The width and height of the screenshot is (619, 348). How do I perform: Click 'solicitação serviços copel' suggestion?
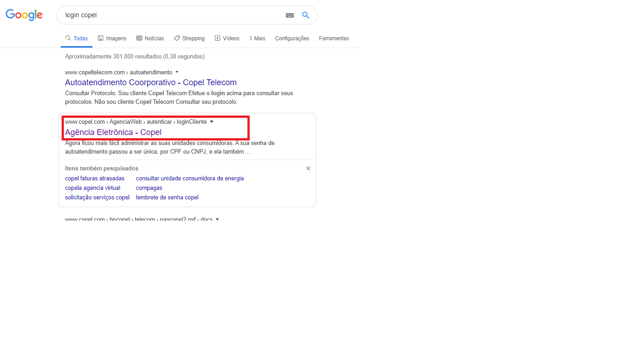tap(97, 198)
